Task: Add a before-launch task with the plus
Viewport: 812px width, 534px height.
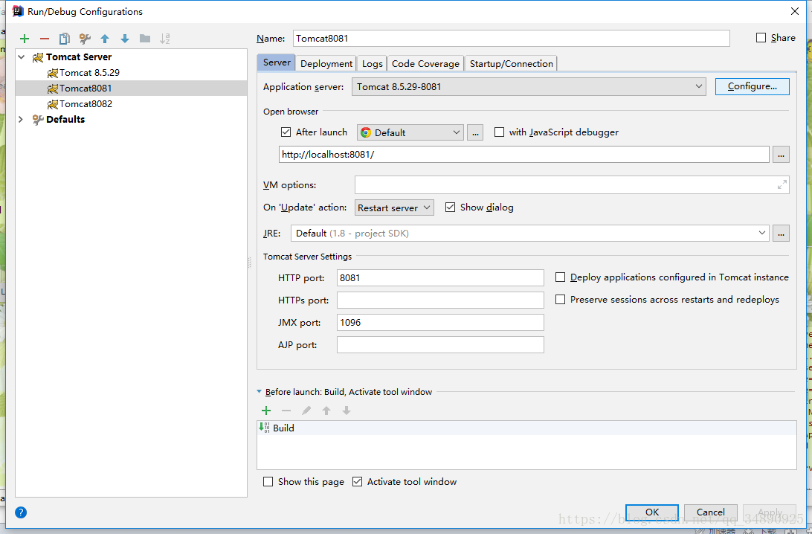Action: [x=266, y=411]
